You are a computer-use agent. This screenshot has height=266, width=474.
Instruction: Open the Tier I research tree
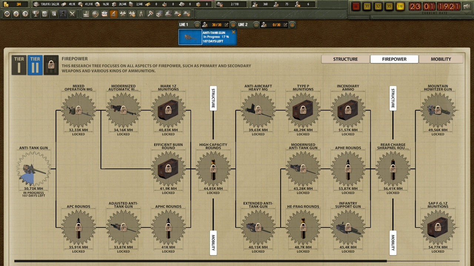(x=19, y=61)
